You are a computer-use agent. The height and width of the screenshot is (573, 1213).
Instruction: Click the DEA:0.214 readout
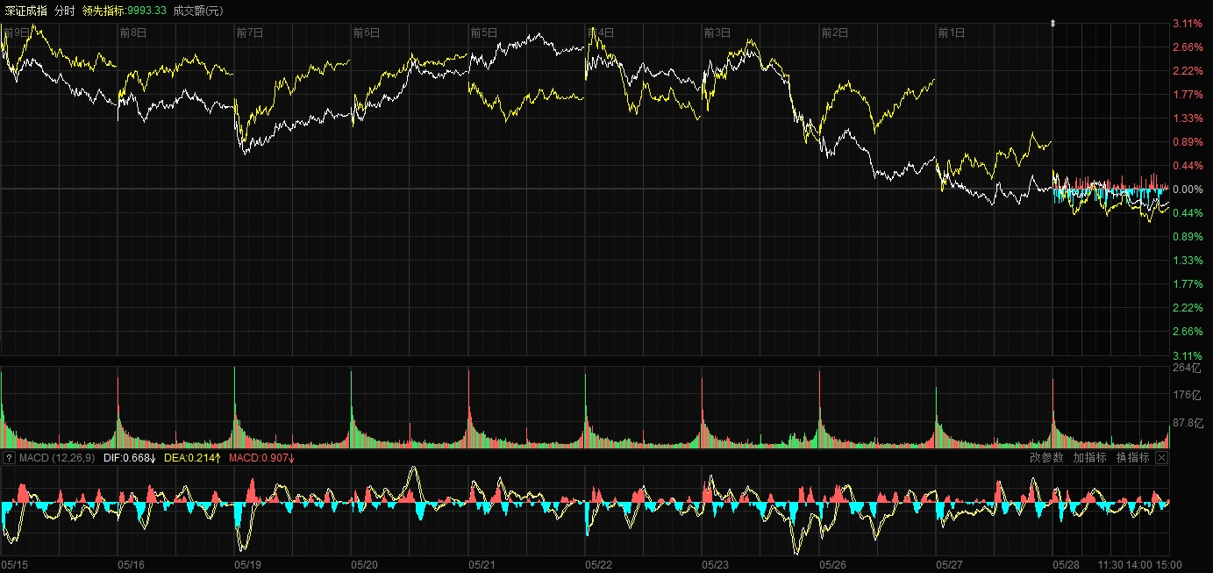193,458
